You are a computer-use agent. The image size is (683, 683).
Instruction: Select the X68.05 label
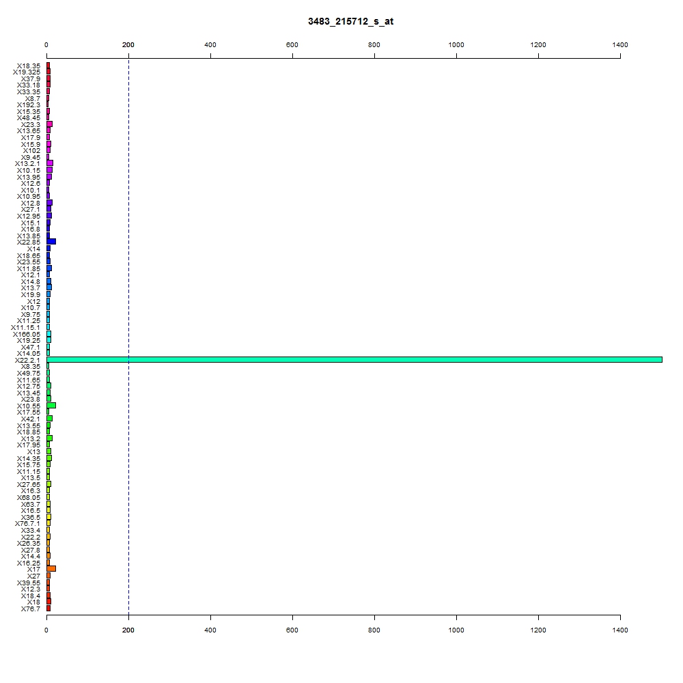coord(28,497)
